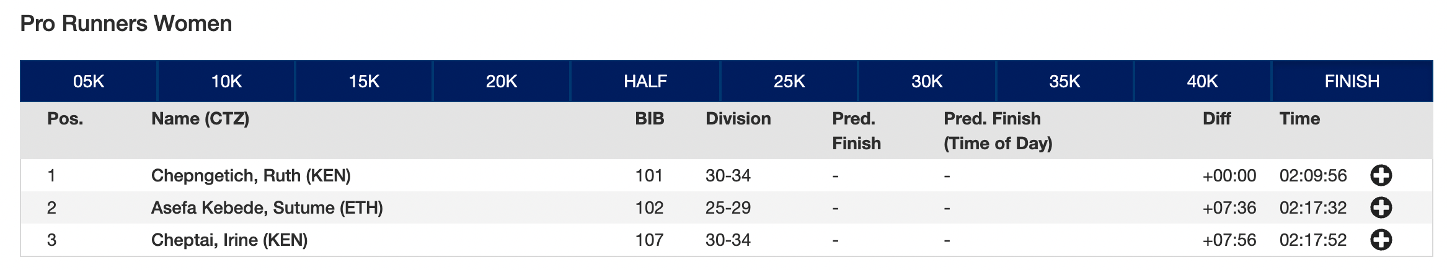Click the BIB column header
The width and height of the screenshot is (1447, 270).
pyautogui.click(x=649, y=119)
